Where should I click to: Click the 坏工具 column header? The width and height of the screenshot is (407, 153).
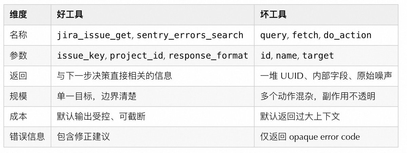coord(273,14)
